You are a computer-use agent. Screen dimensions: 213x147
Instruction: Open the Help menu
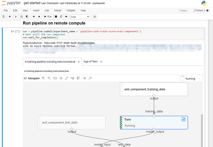point(83,11)
